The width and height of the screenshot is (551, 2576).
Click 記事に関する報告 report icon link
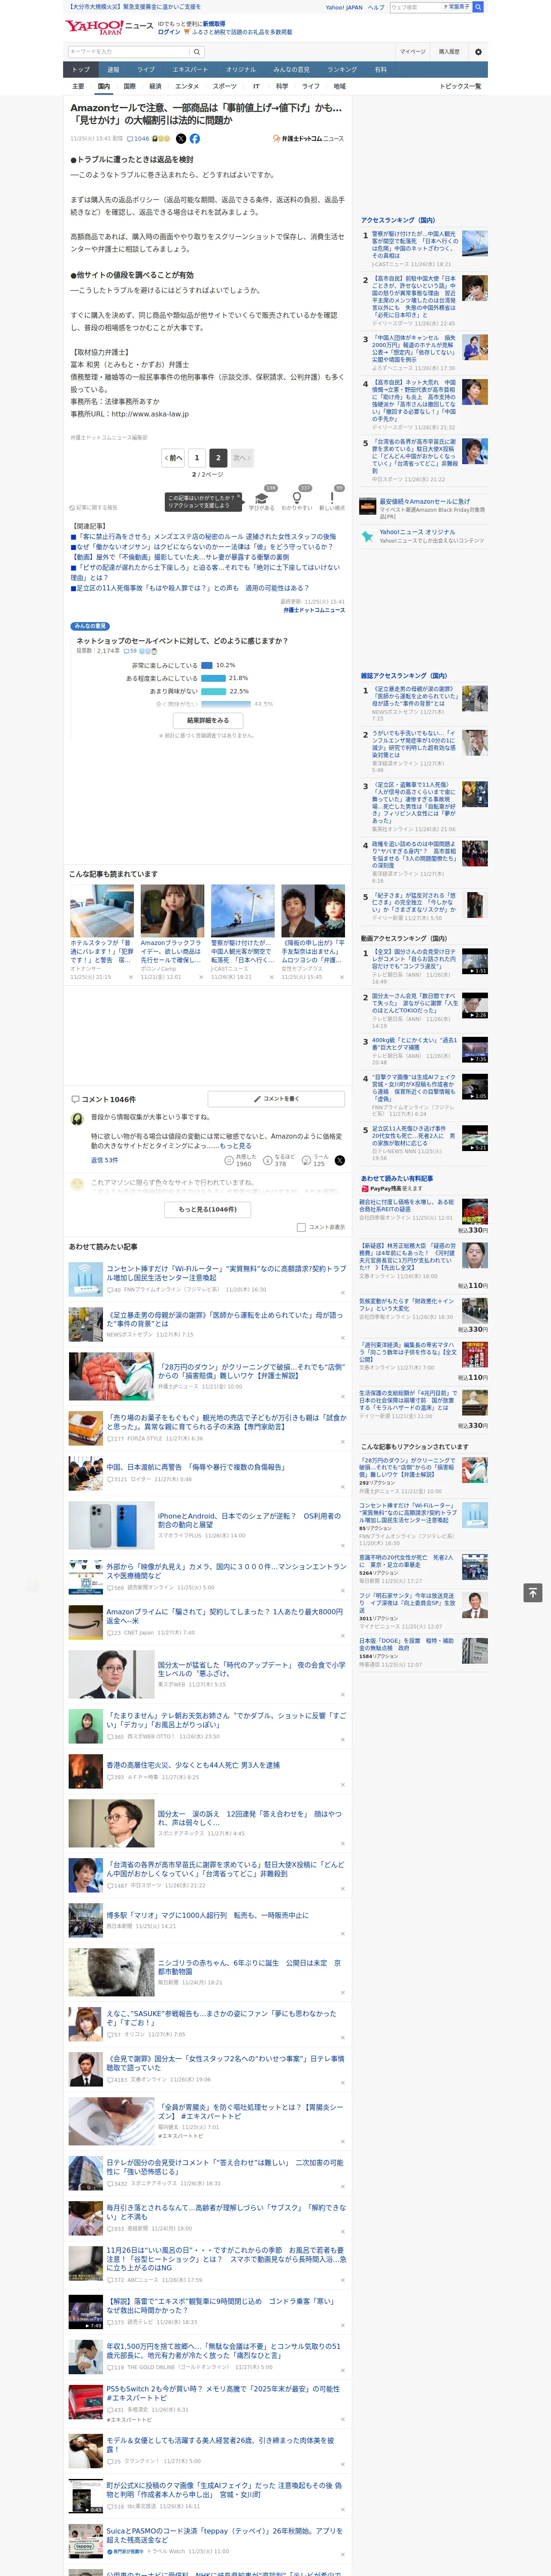click(93, 508)
